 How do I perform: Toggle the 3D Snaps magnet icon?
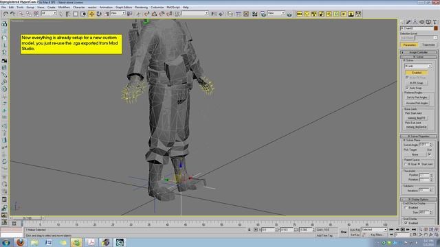tap(146, 14)
